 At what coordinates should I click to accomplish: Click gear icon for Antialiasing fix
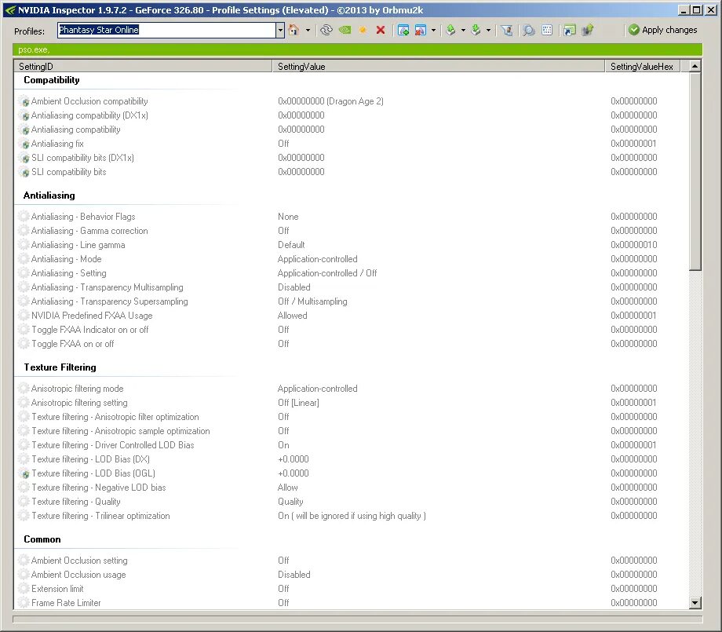click(x=24, y=144)
